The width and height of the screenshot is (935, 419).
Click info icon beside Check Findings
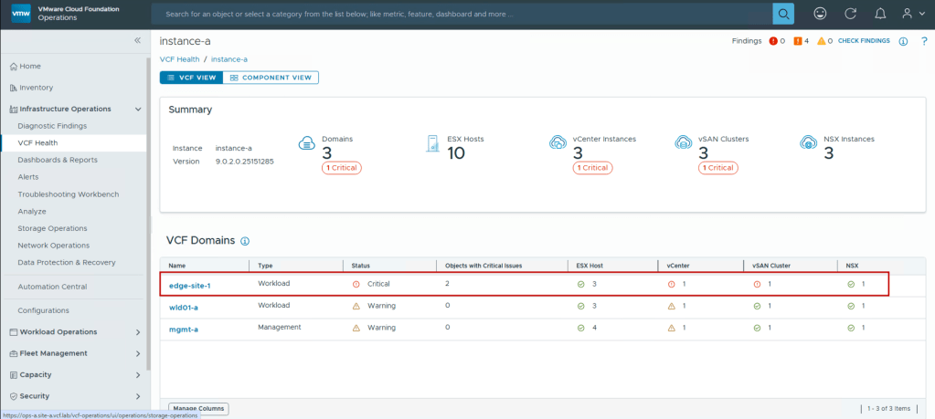click(903, 41)
